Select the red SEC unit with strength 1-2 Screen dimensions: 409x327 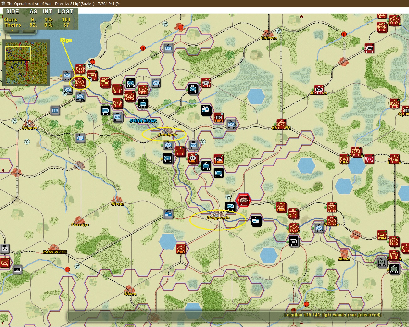click(218, 117)
